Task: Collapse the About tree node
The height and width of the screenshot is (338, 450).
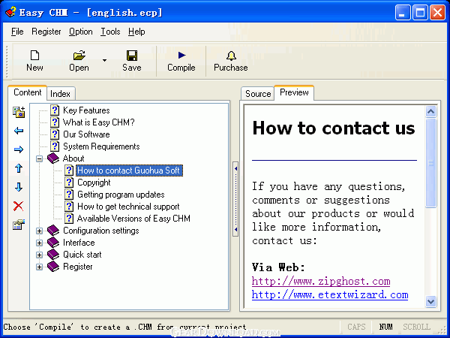Action: [x=39, y=158]
